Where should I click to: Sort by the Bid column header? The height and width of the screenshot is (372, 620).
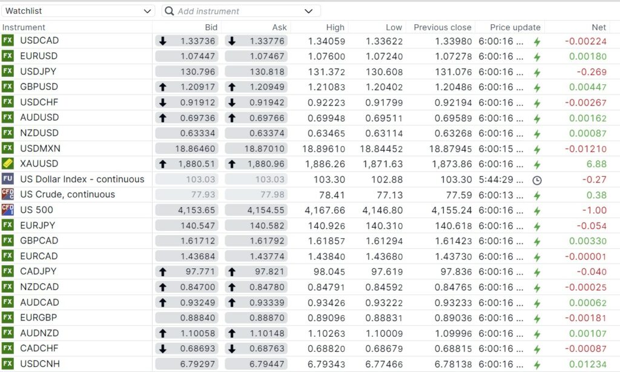tap(211, 27)
